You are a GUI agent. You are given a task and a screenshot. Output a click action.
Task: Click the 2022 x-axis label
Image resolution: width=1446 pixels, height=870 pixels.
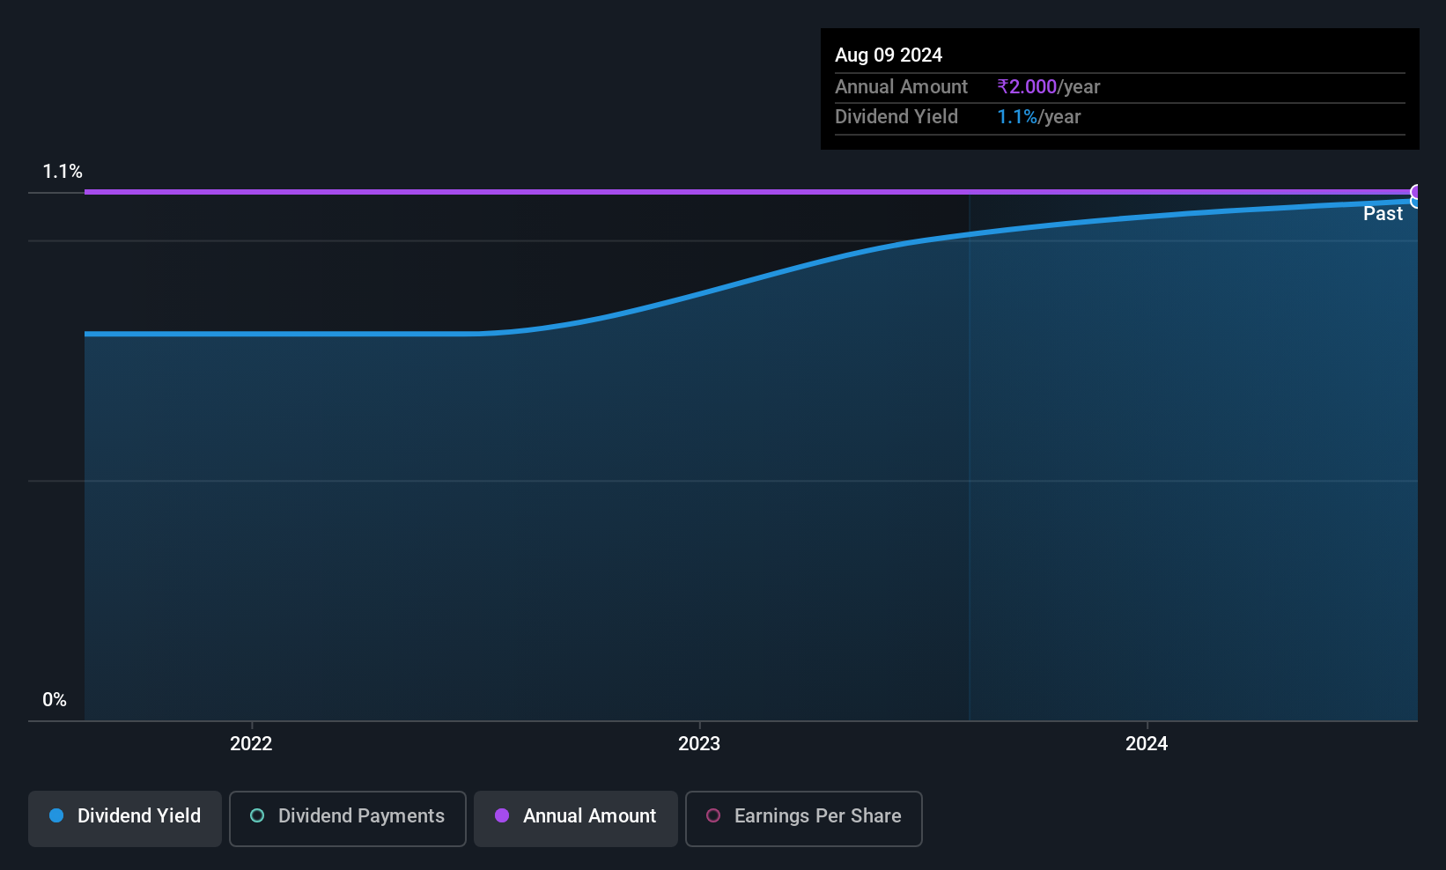(251, 743)
